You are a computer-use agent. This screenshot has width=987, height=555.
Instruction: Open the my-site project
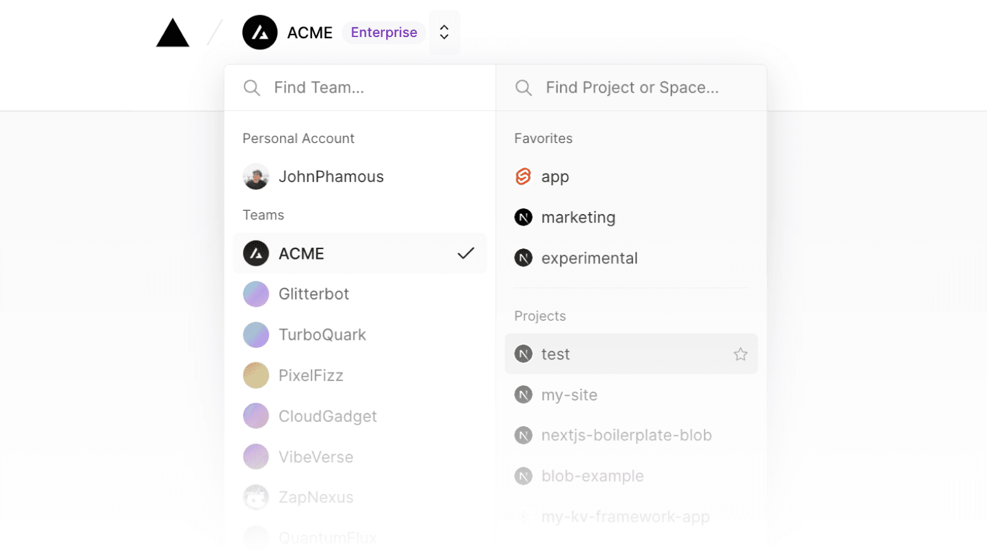click(x=569, y=395)
